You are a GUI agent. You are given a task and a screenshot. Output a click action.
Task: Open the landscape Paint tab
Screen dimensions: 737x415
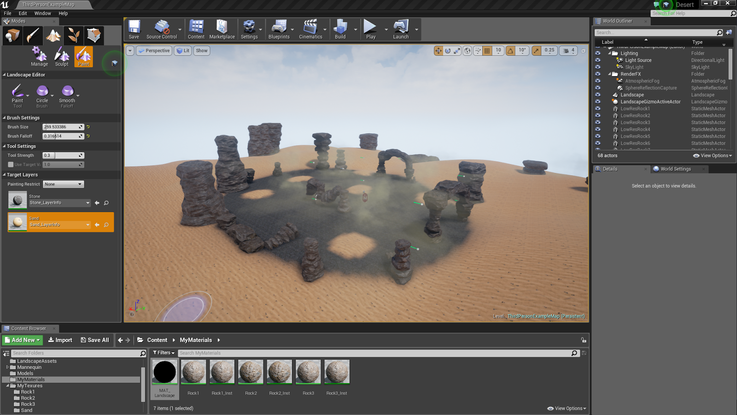point(83,57)
